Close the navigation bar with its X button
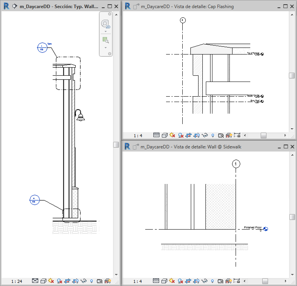 point(110,14)
